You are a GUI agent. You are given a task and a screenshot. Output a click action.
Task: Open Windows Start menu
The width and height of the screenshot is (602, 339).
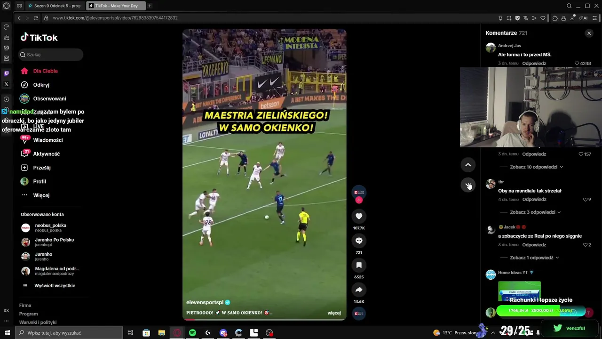7,333
